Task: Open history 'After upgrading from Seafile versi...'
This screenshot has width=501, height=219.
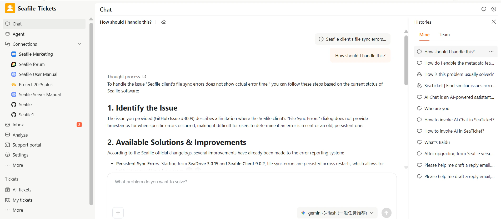Action: [x=456, y=154]
